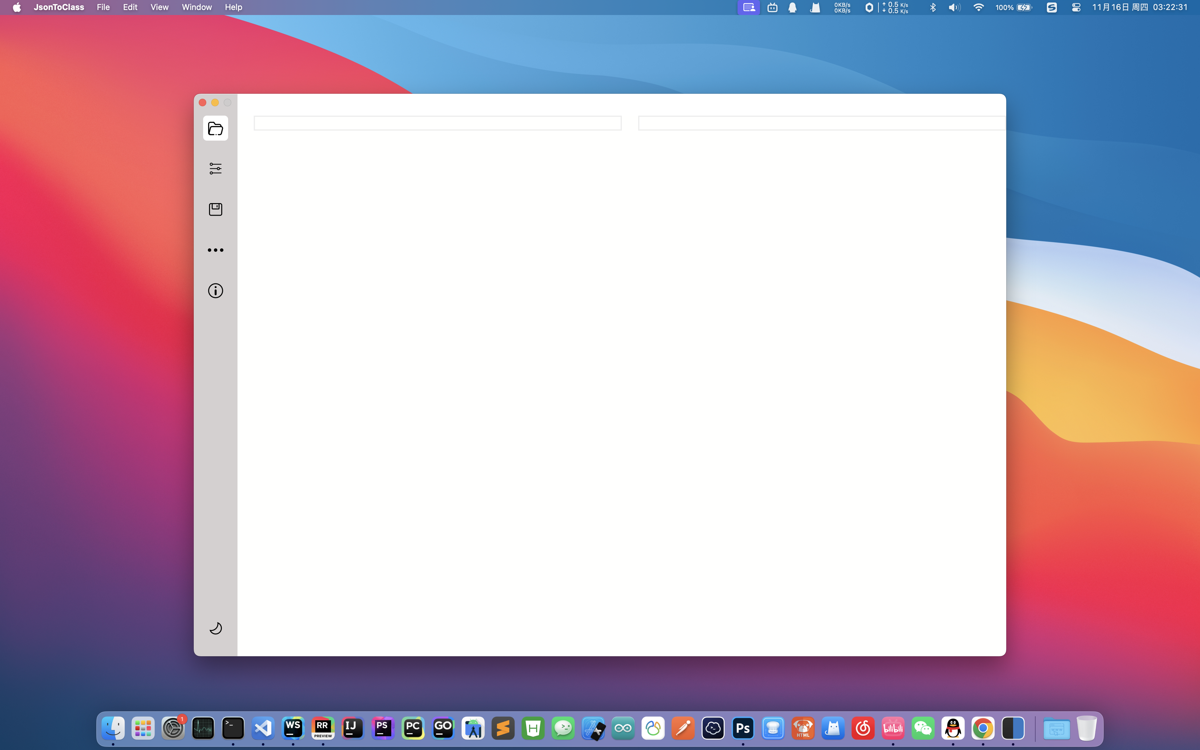Open the folder icon in JsonToClass sidebar

tap(215, 128)
